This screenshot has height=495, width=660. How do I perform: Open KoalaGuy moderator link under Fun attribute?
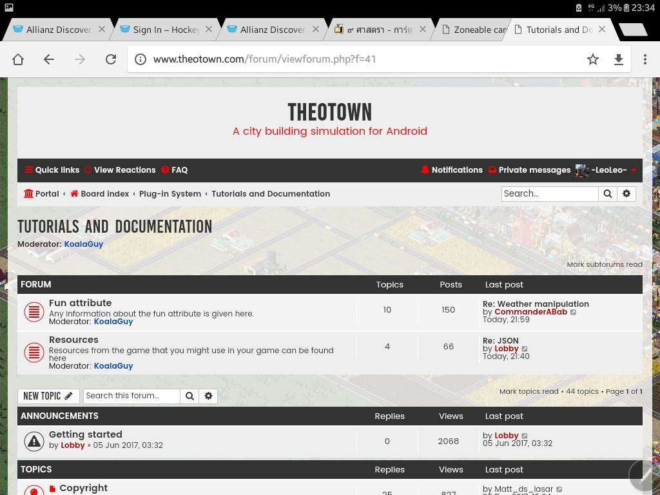point(113,322)
